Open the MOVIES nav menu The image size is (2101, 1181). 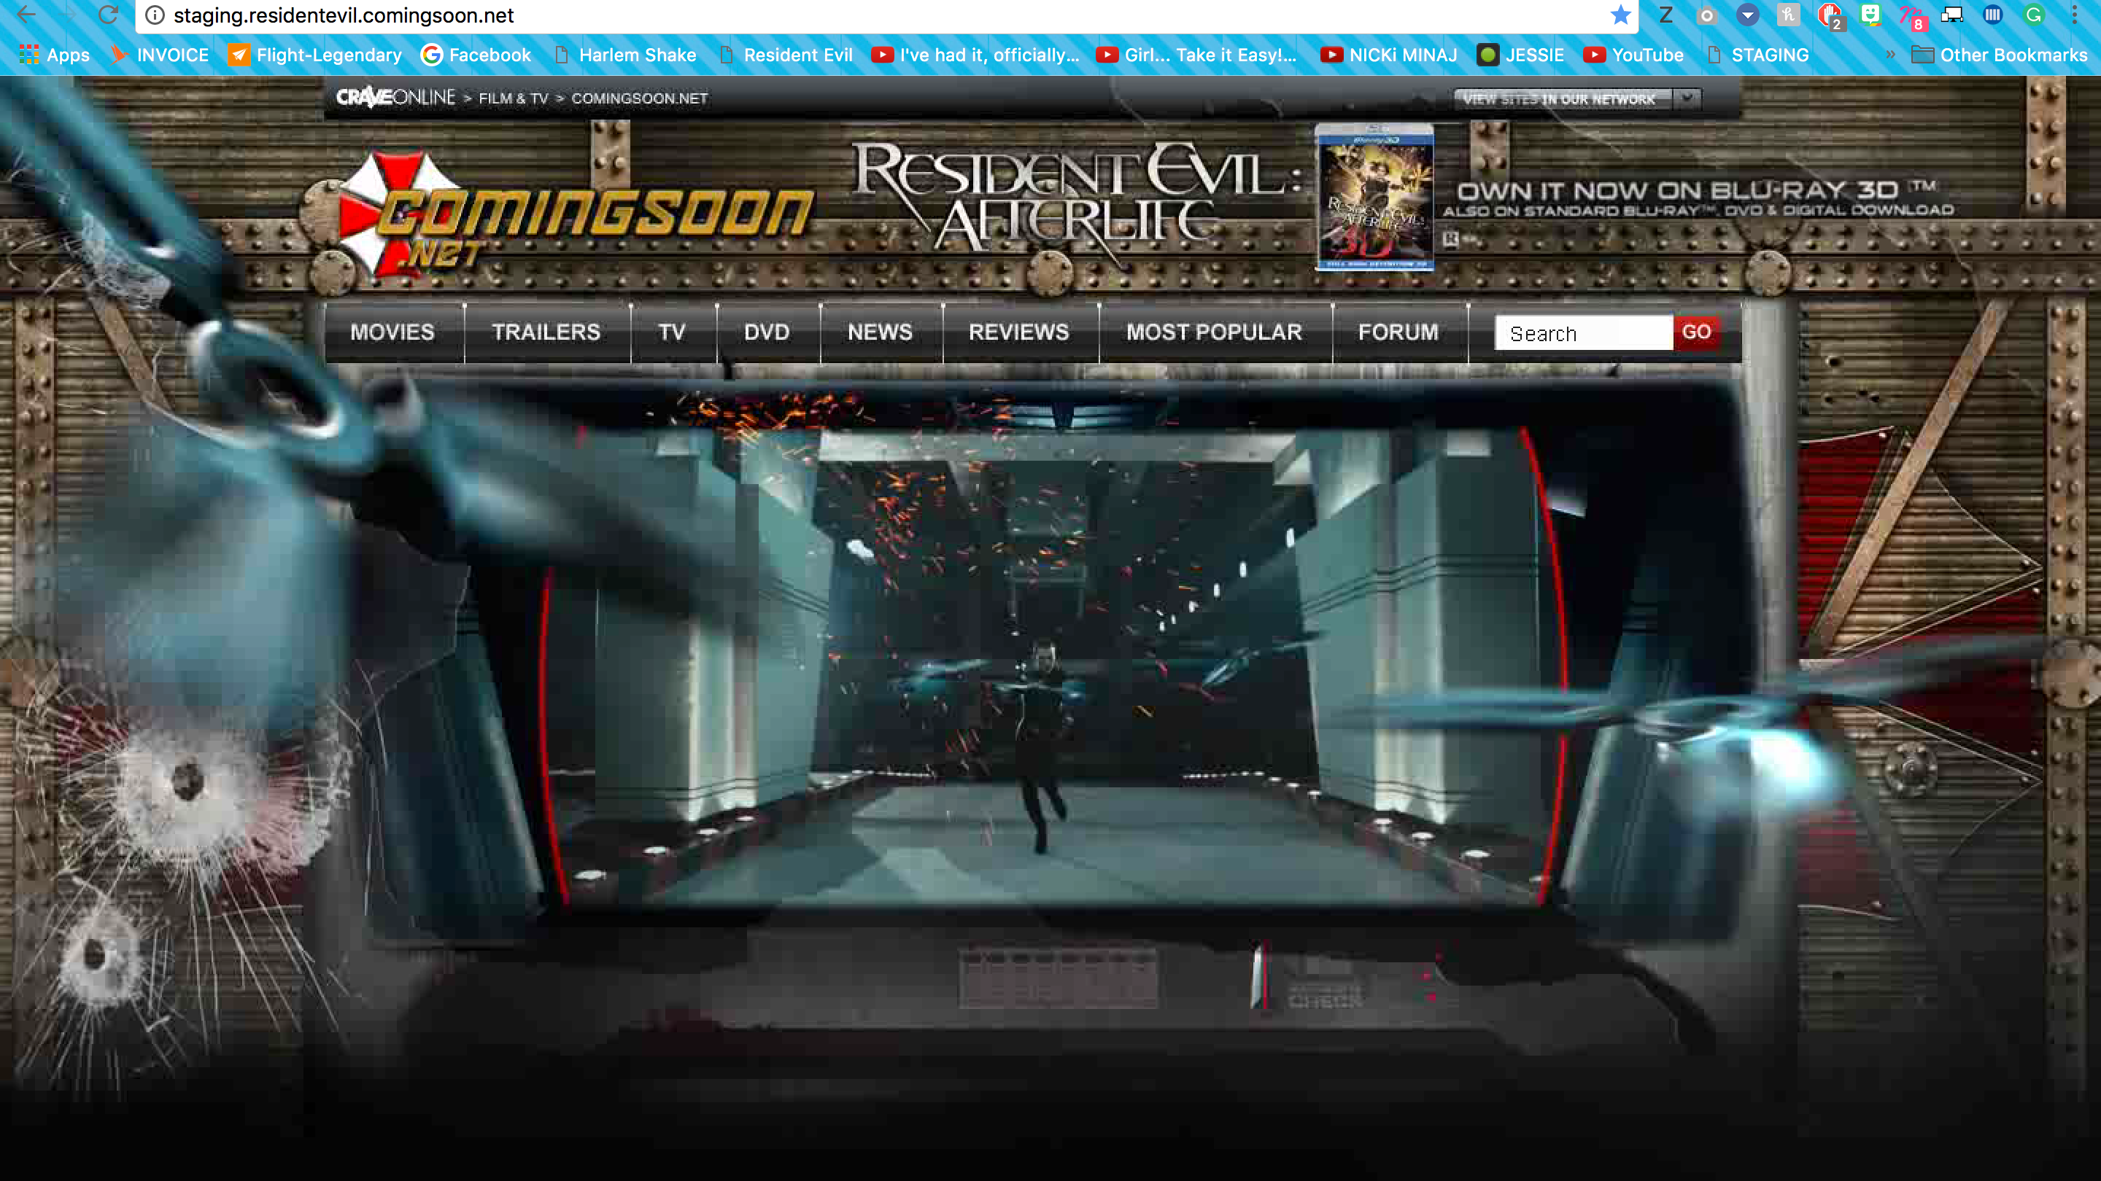393,332
